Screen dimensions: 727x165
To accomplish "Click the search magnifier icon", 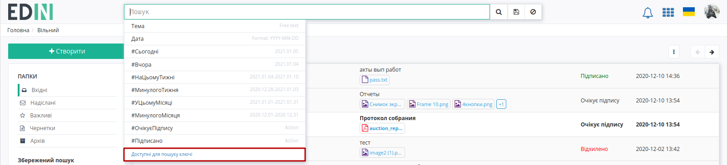I will point(499,12).
